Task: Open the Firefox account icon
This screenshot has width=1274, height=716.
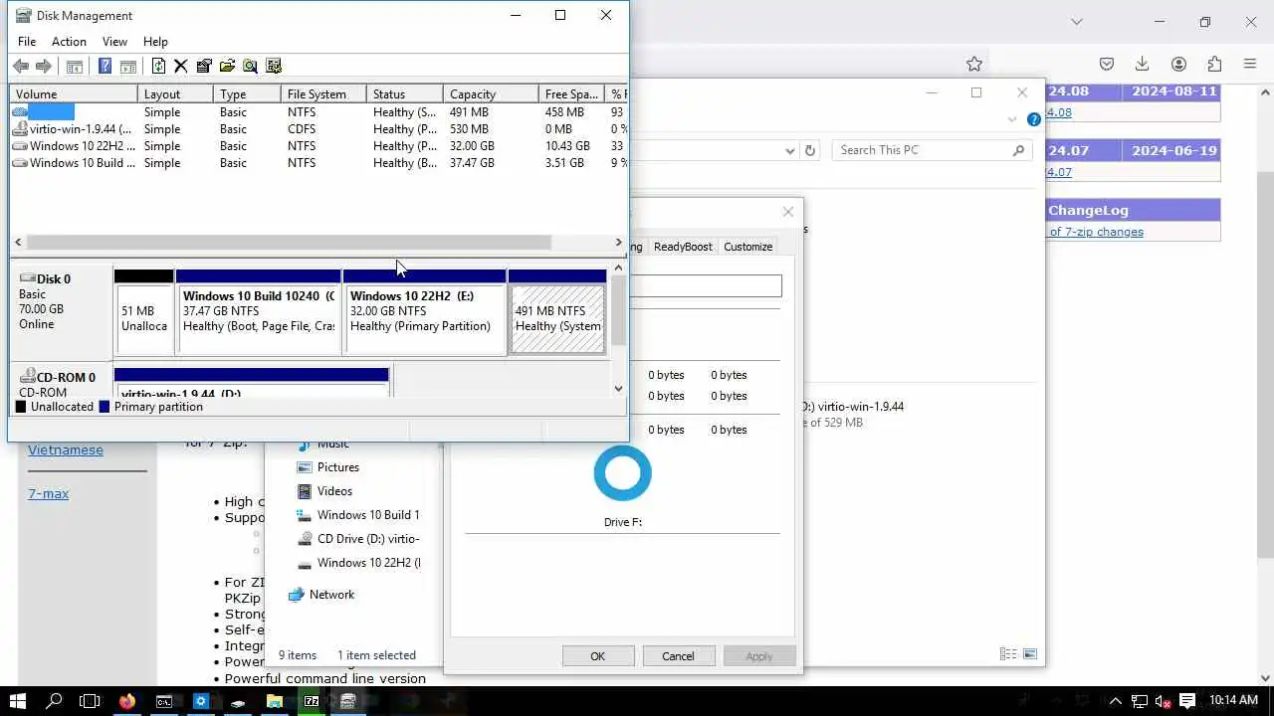Action: pos(1178,64)
